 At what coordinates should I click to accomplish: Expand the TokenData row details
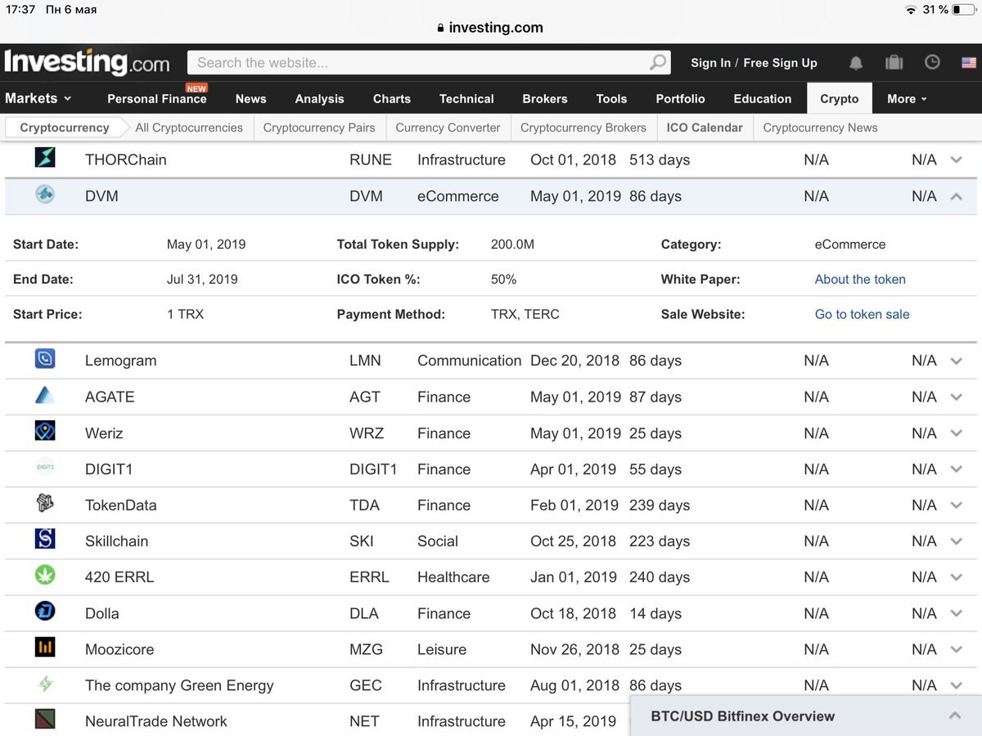[x=956, y=505]
